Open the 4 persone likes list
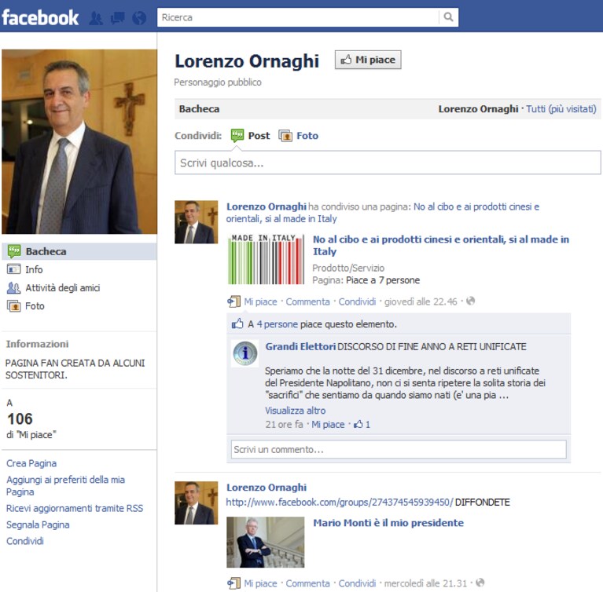Screen dimensions: 603x592 click(x=278, y=323)
